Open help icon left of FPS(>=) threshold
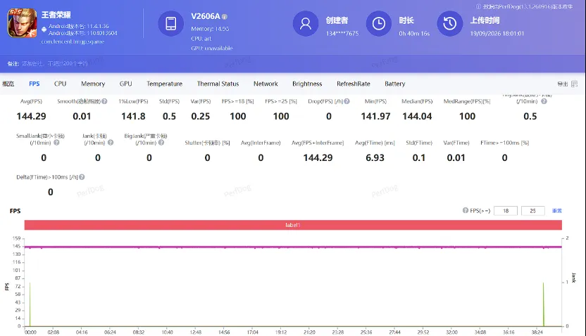 [466, 210]
